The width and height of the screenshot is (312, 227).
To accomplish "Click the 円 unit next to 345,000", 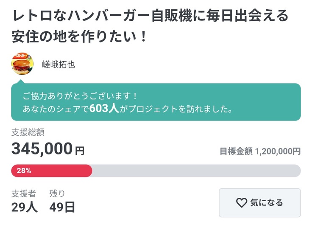I will [80, 150].
